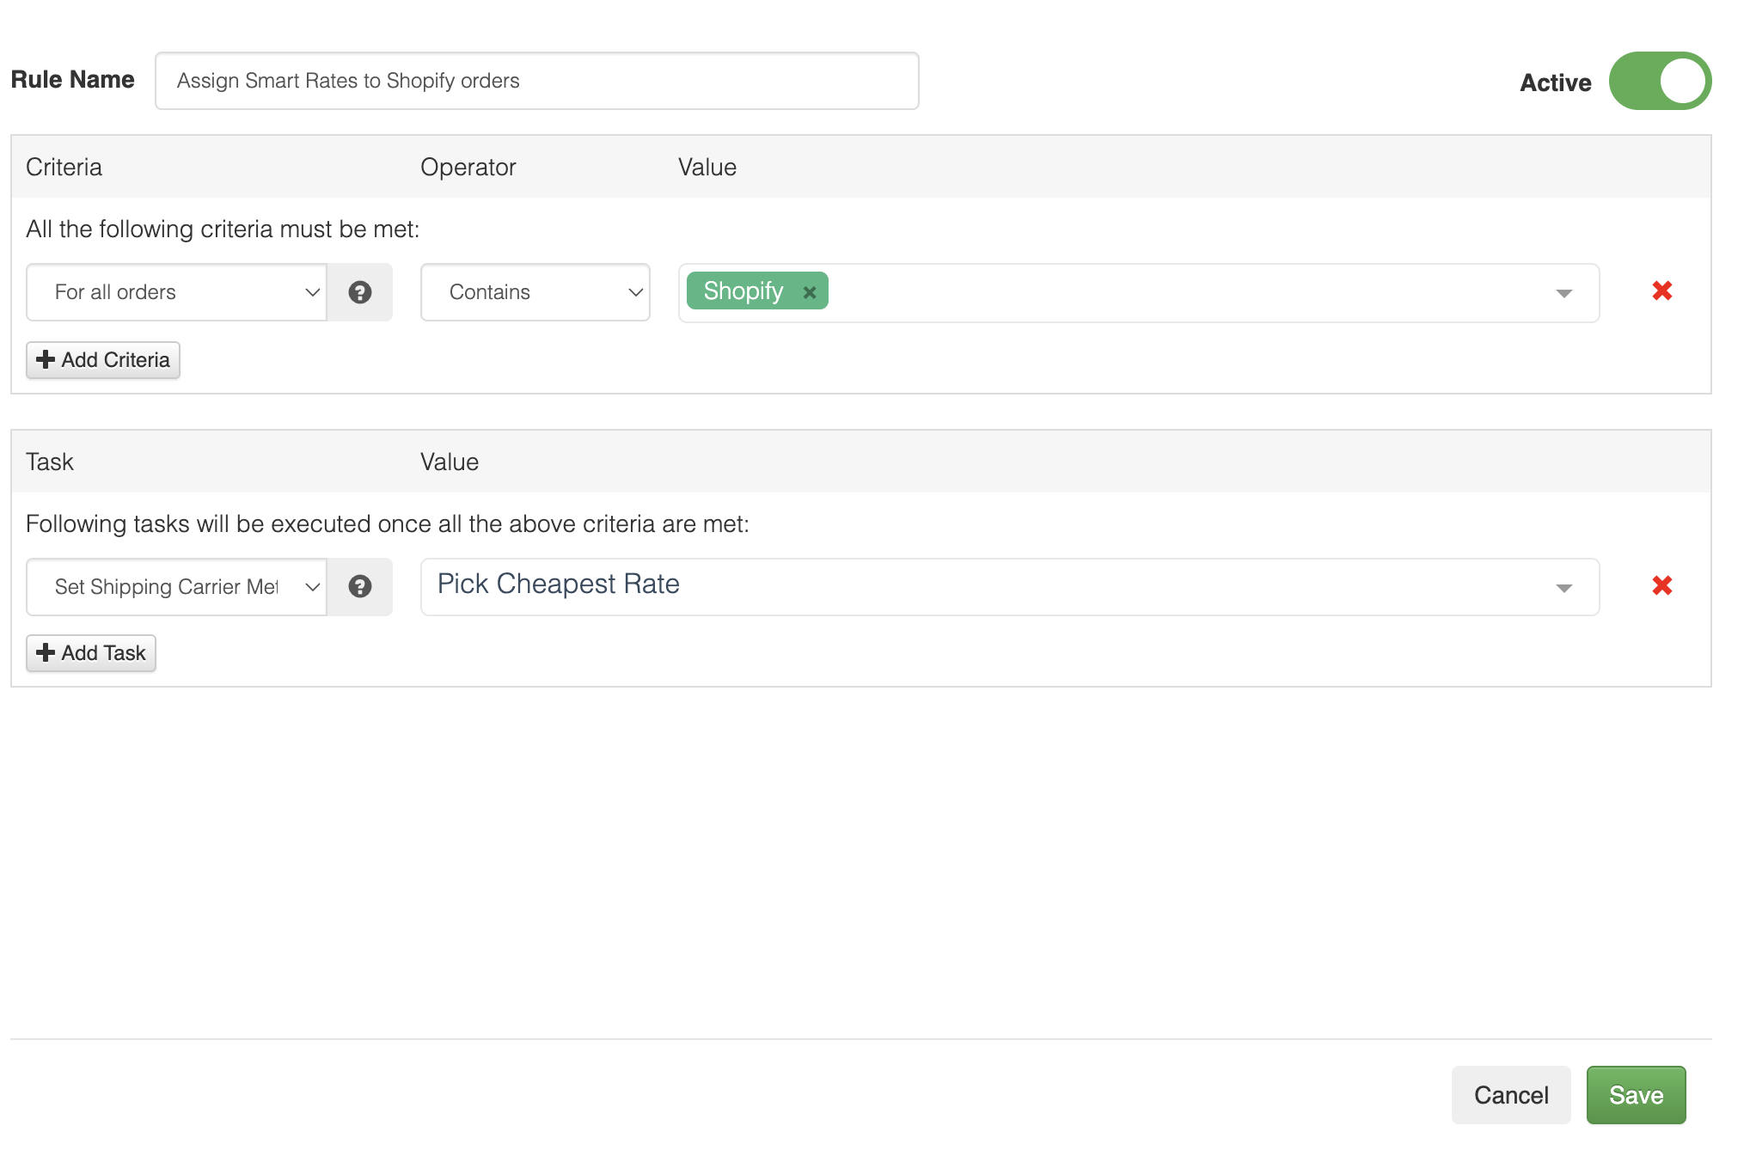Expand the Shopify value selector arrow
The height and width of the screenshot is (1150, 1750).
coord(1563,293)
